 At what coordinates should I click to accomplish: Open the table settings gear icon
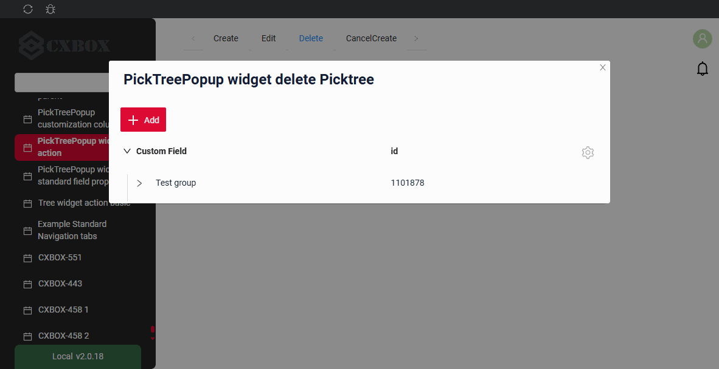[x=588, y=152]
